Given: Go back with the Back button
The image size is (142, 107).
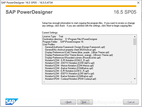Looking at the screenshot, I should [x=68, y=102].
